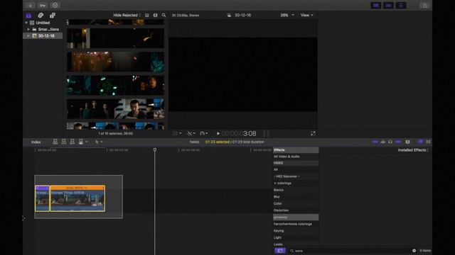The height and width of the screenshot is (255, 455).
Task: Select the Light effects category
Action: click(296, 238)
